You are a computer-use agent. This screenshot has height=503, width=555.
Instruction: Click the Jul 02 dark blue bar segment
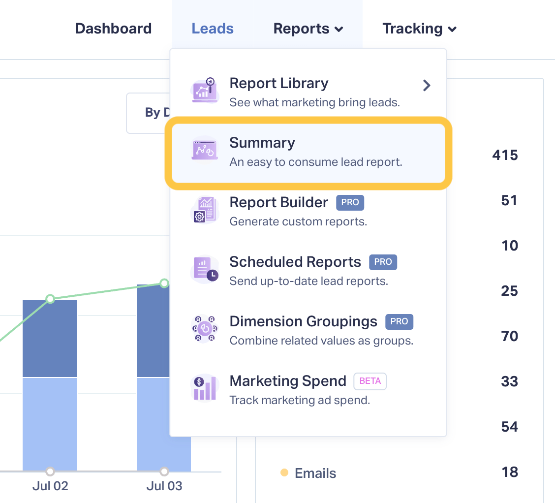50,339
